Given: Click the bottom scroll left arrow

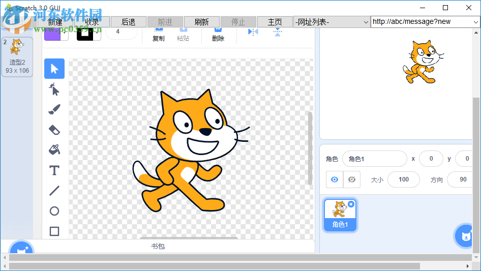Looking at the screenshot, I should (4, 266).
